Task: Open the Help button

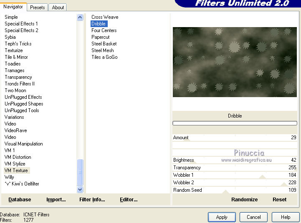Action: [x=286, y=217]
